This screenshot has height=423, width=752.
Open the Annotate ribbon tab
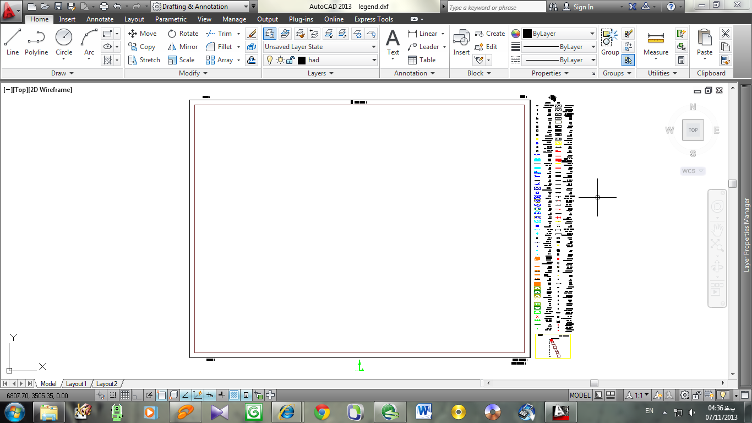point(100,19)
